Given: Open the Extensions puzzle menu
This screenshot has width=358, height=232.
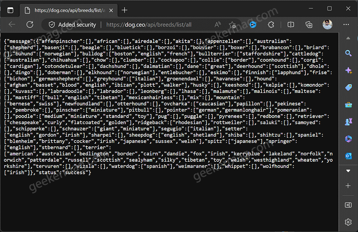Looking at the screenshot, I should point(271,25).
